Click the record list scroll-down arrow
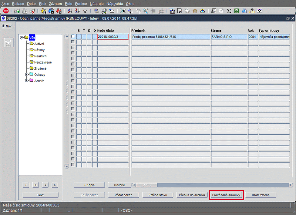 pos(67,166)
